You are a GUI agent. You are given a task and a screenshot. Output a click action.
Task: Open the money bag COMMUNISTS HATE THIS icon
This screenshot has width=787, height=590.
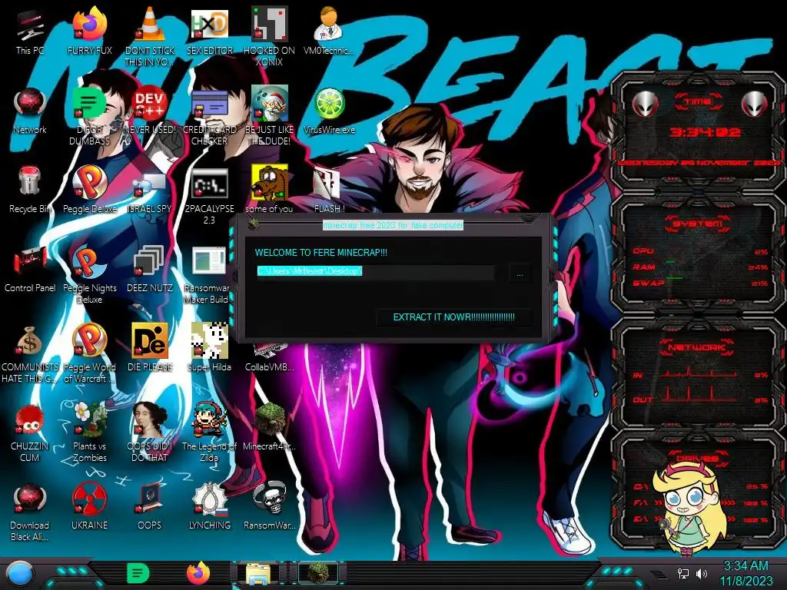click(x=30, y=354)
